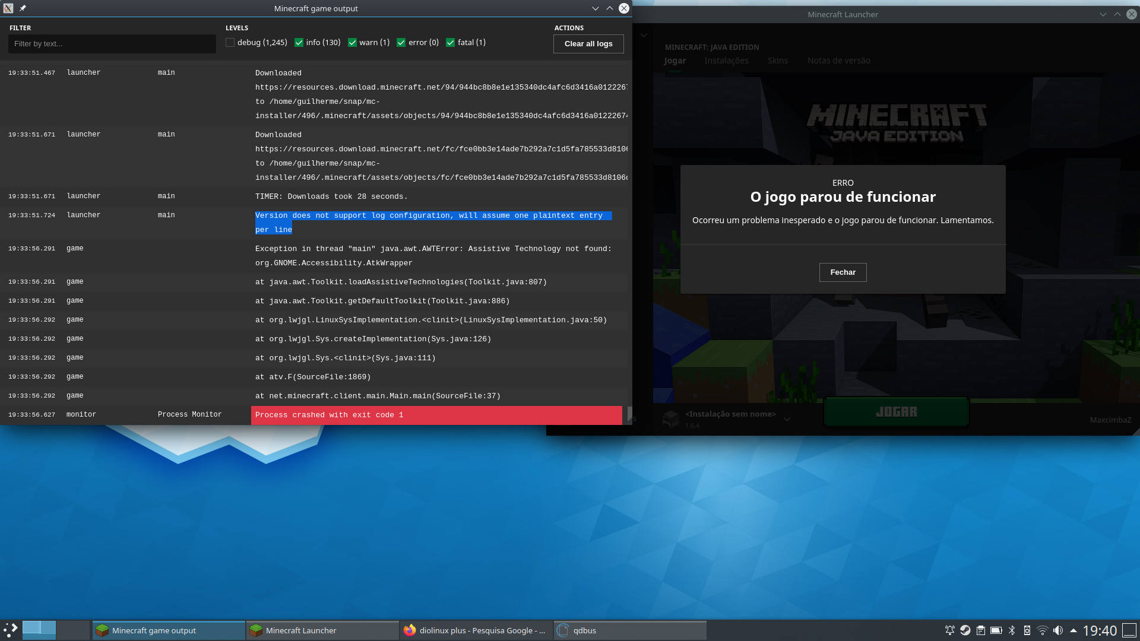
Task: Close the Minecraft Launcher window
Action: click(1132, 14)
